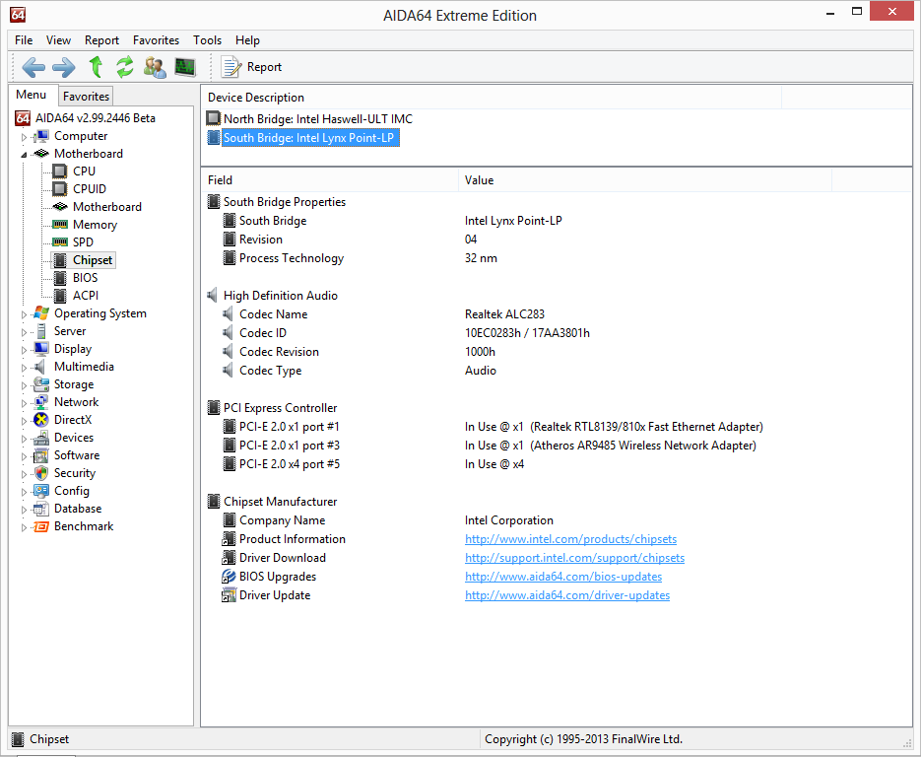Expand the Multimedia tree node
921x757 pixels.
(x=24, y=368)
